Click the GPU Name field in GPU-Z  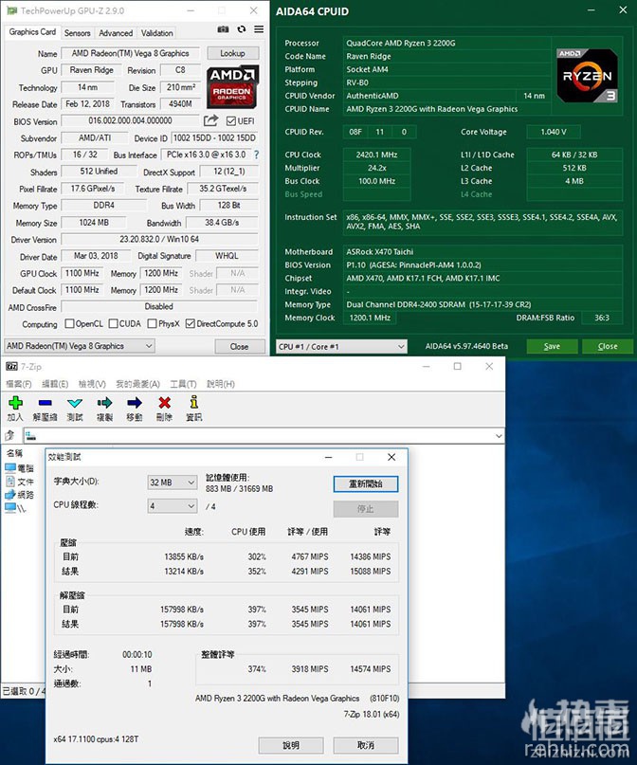(130, 53)
